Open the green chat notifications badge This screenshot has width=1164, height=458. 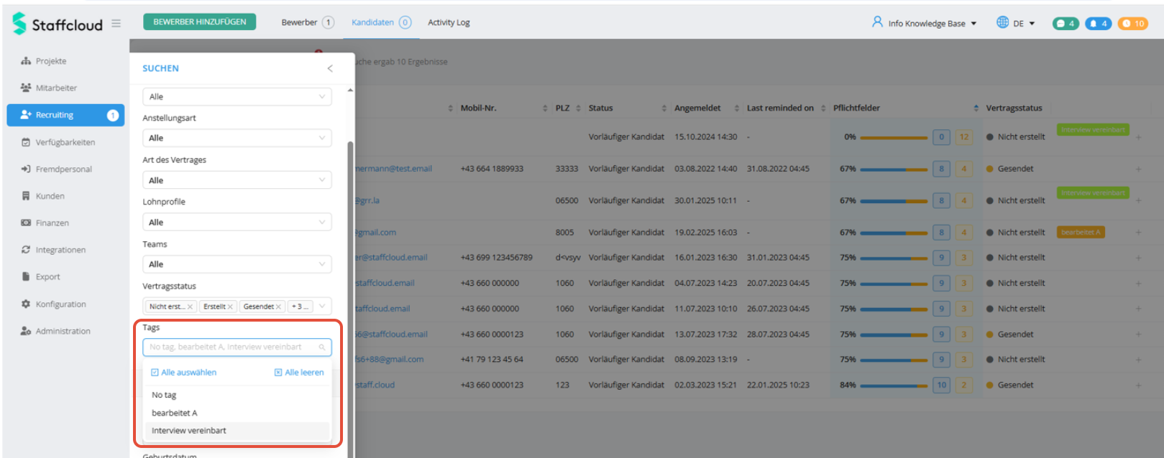1066,24
